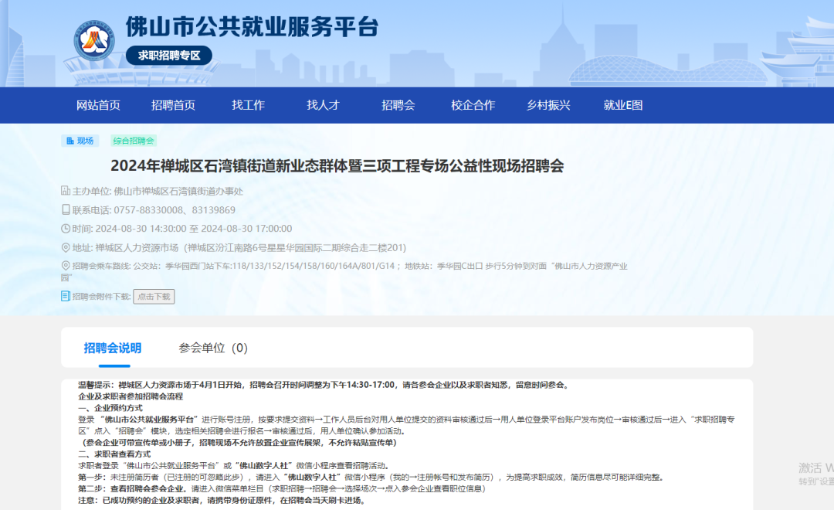Click the 点击下载 attachment button
Image resolution: width=834 pixels, height=510 pixels.
click(154, 297)
